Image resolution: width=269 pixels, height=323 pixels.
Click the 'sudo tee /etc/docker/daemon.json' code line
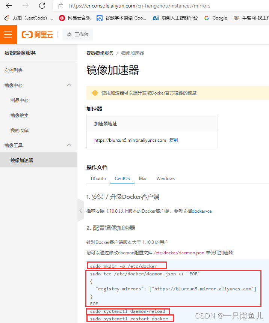(145, 274)
